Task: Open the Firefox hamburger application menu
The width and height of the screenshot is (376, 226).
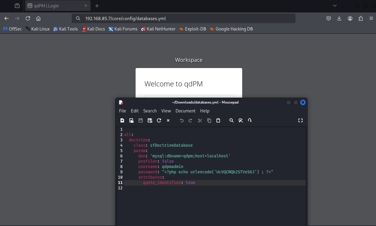Action: tap(371, 18)
